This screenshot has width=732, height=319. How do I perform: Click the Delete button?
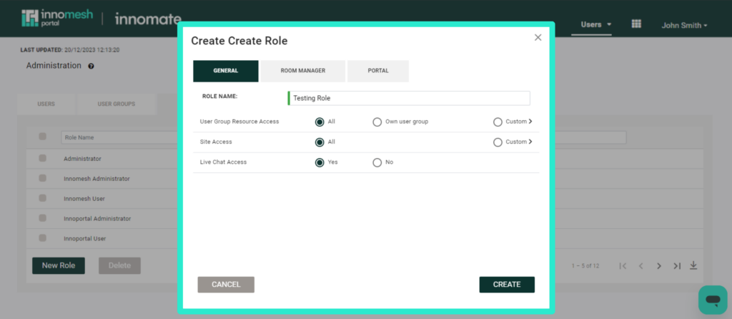click(119, 266)
